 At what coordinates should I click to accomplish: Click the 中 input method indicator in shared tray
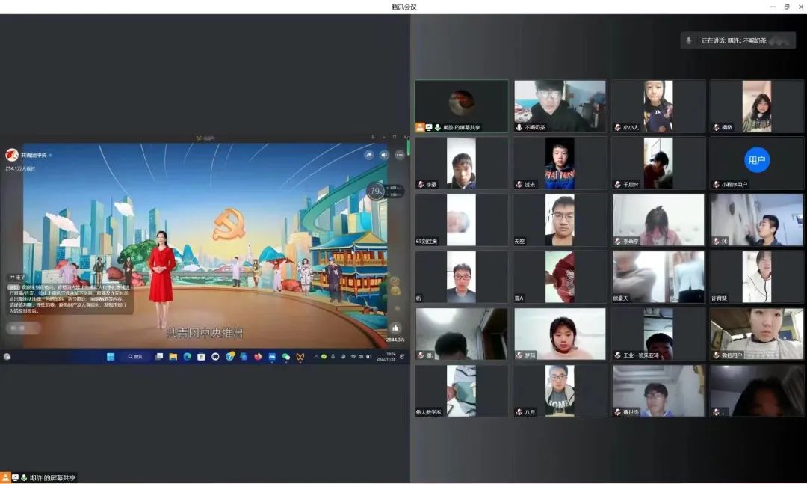pos(343,357)
